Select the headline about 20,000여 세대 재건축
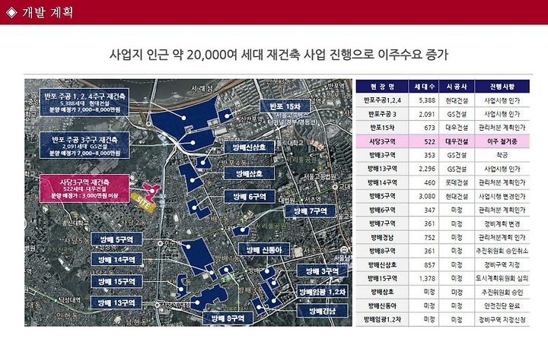548x348 pixels. (x=279, y=55)
